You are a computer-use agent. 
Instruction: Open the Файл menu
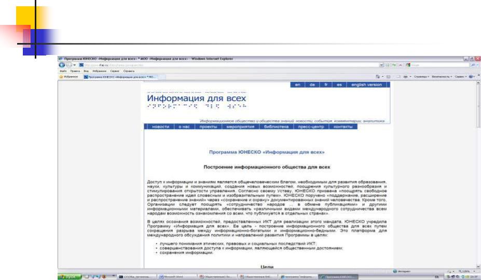[63, 71]
